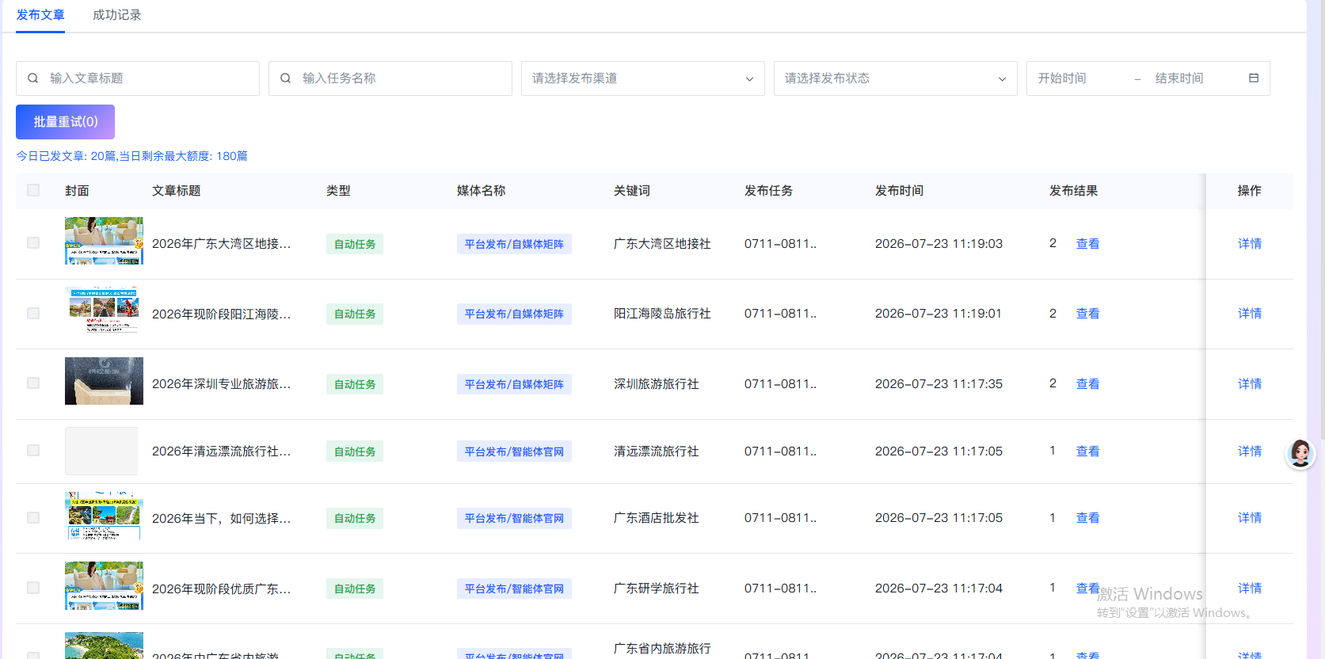The image size is (1325, 659).
Task: Click the title 2026年当下，如何选择…
Action: click(222, 519)
